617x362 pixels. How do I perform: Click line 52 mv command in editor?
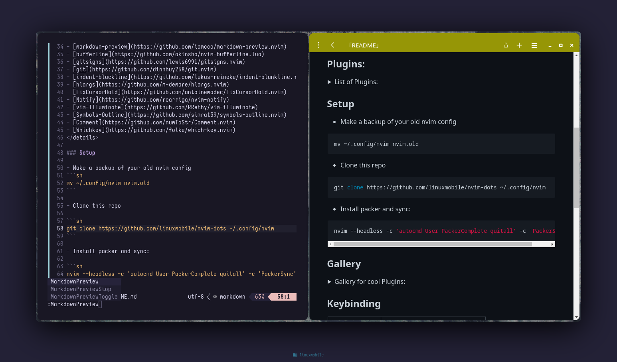(x=108, y=183)
